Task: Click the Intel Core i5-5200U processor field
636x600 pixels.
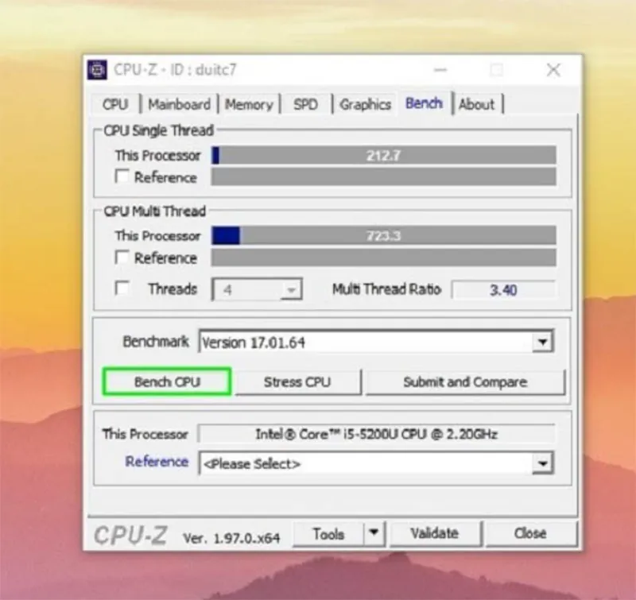Action: pos(376,434)
